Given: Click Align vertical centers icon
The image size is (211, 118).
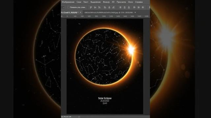Looking at the screenshot, I should pyautogui.click(x=95, y=7).
